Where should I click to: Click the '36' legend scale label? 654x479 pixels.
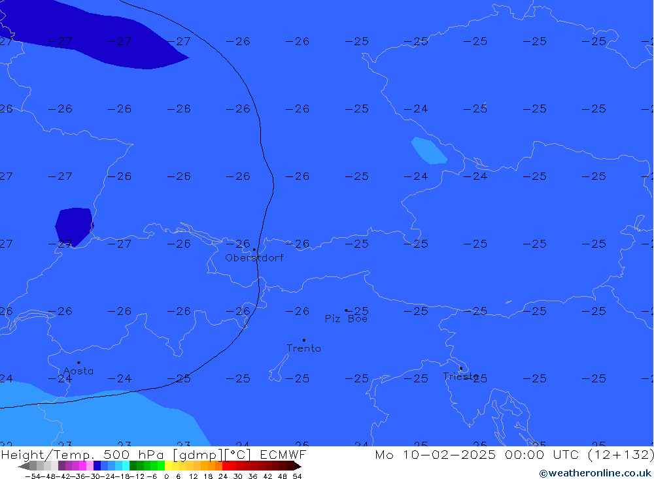(252, 476)
